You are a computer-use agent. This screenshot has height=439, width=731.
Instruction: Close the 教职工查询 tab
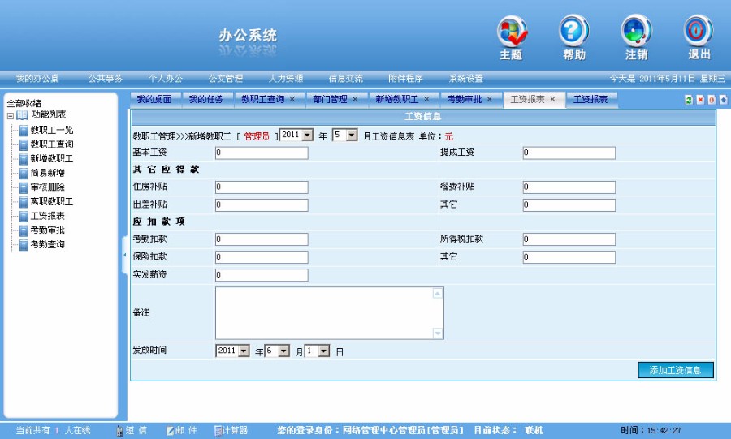(292, 99)
